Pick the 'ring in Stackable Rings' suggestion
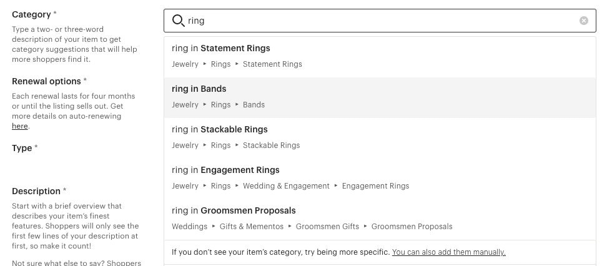Image resolution: width=602 pixels, height=266 pixels. tap(380, 138)
